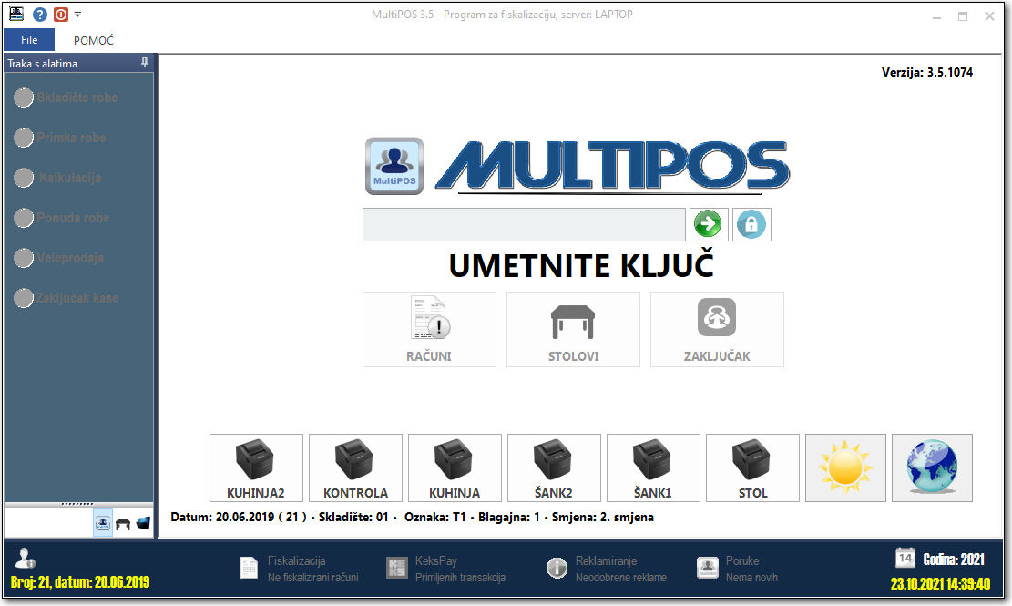This screenshot has width=1012, height=606.
Task: Click the MultiPOS logo icon beside the wordmark
Action: pyautogui.click(x=394, y=166)
